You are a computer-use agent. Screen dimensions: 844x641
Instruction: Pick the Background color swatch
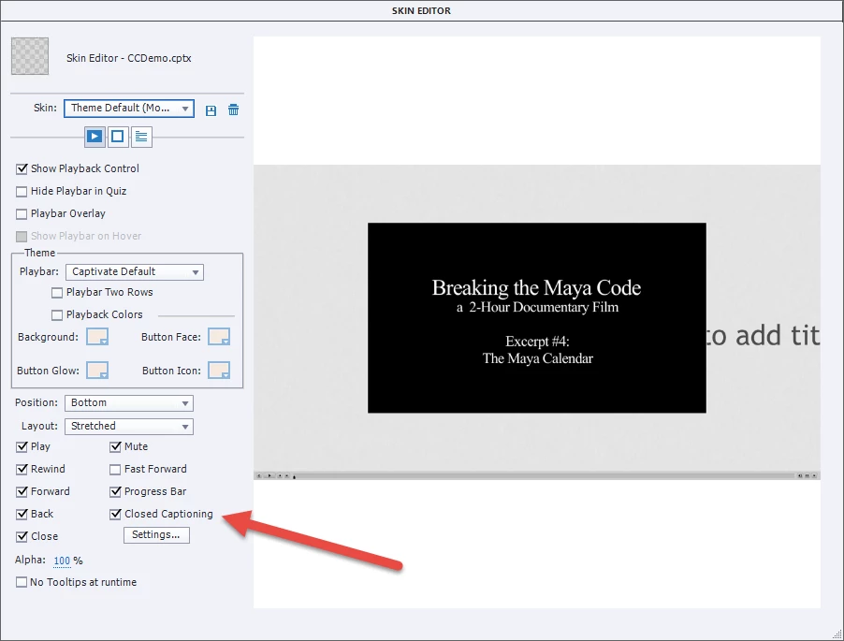(x=97, y=337)
